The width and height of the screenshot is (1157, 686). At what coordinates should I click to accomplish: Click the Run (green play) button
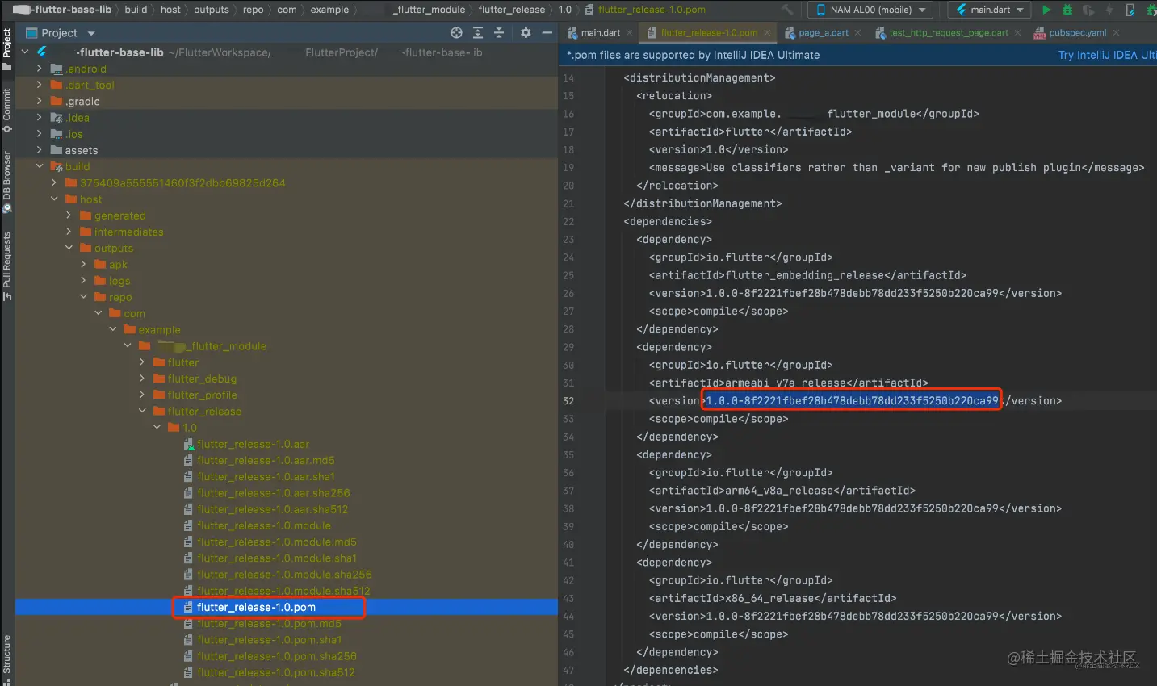pyautogui.click(x=1046, y=10)
